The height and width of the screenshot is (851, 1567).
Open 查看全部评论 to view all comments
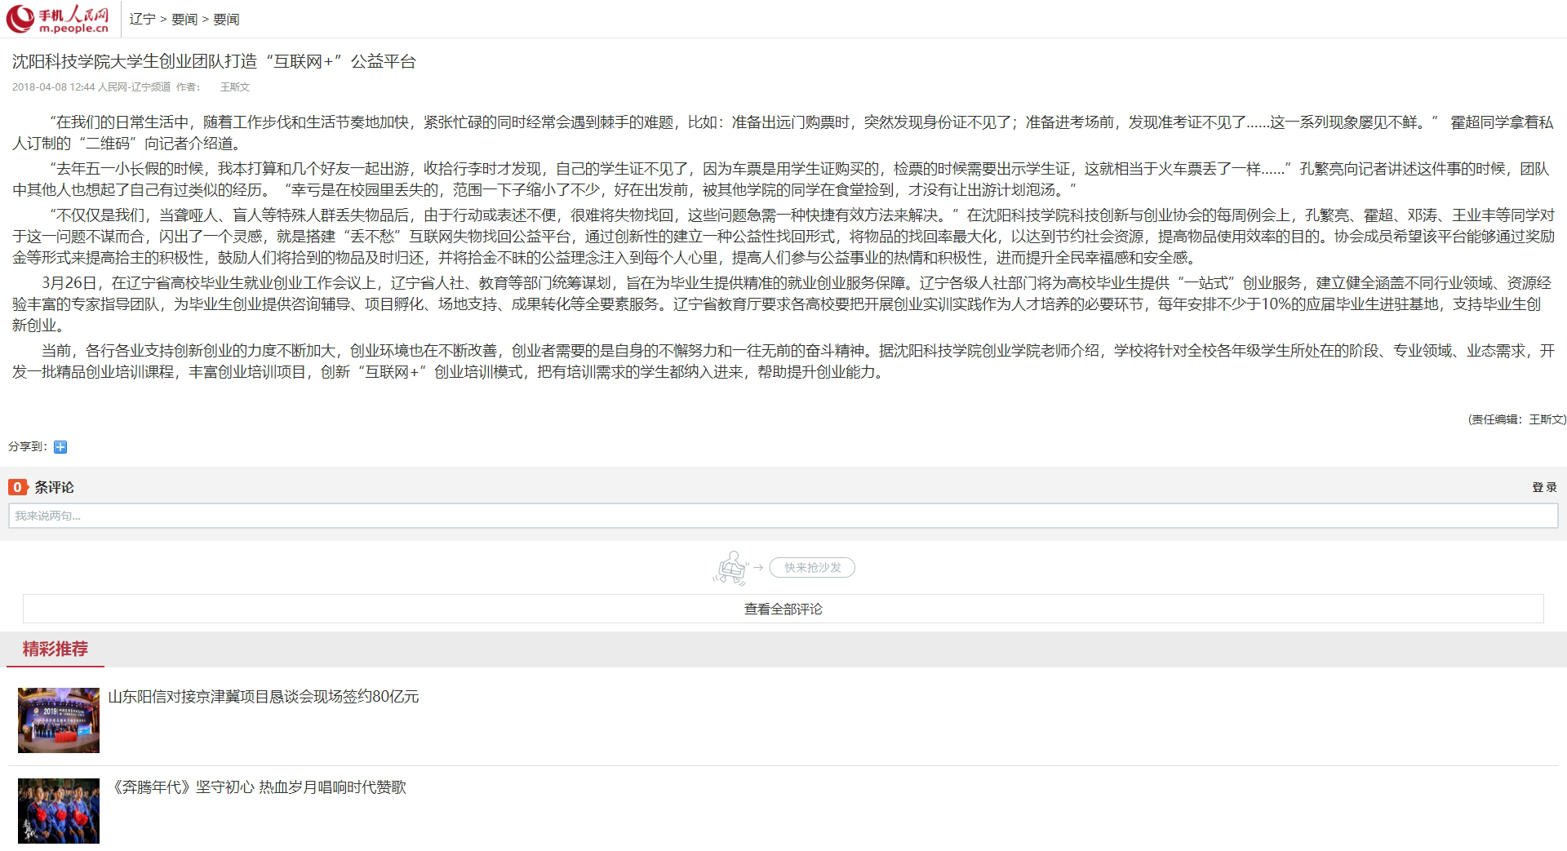783,609
